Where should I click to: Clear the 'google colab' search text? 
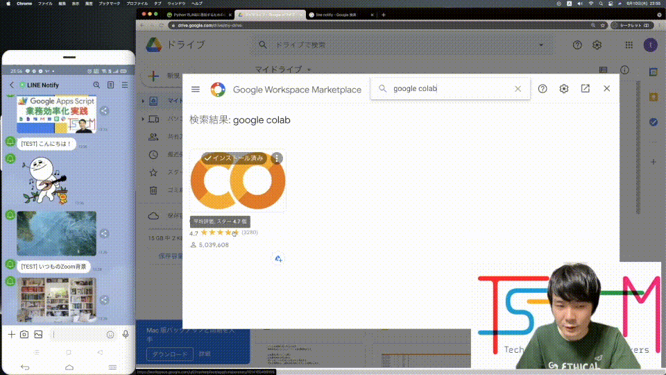(518, 88)
